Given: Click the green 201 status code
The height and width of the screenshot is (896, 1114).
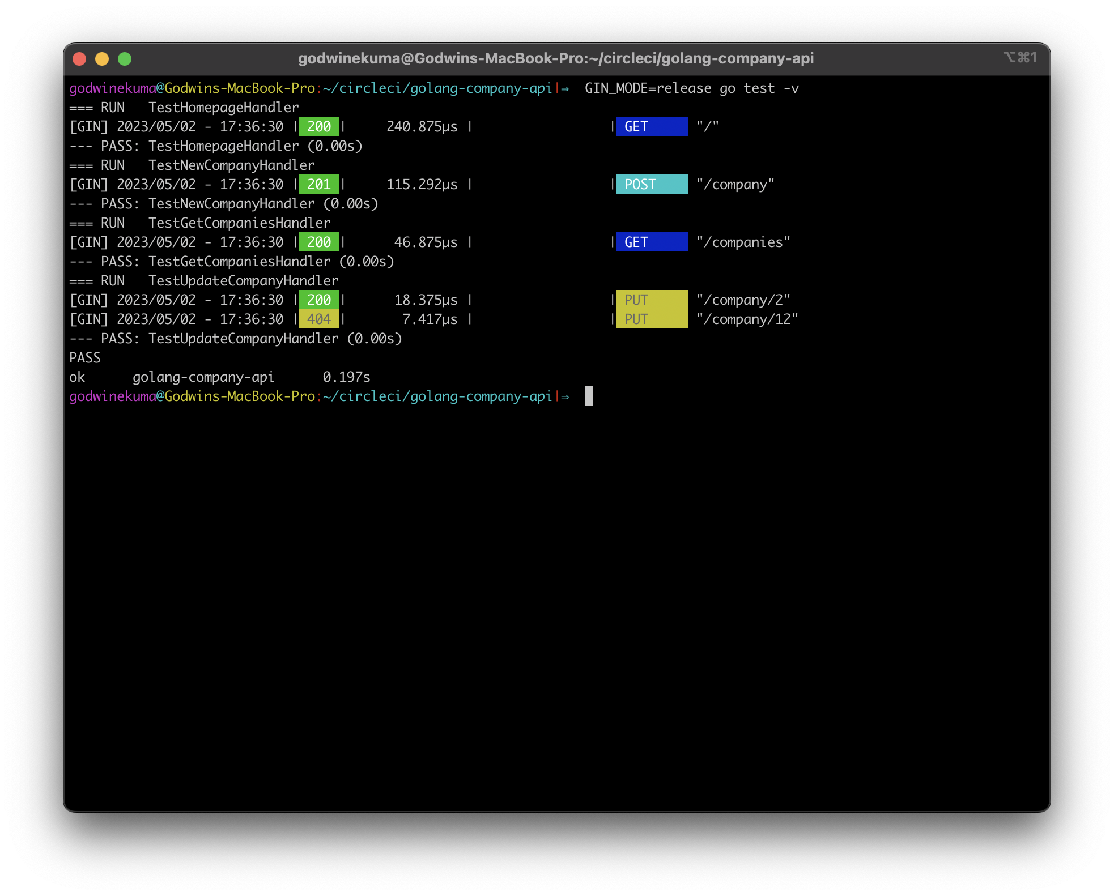Looking at the screenshot, I should click(318, 184).
